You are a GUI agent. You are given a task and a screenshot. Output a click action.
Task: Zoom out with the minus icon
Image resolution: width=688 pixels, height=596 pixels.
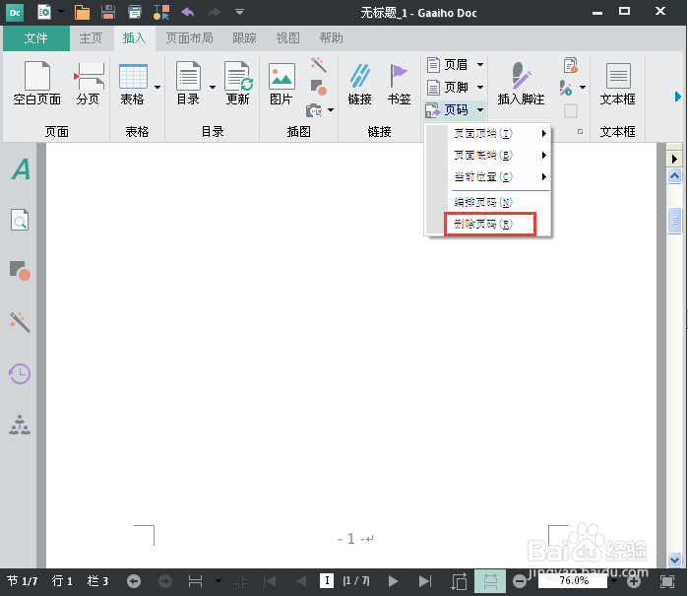click(520, 581)
